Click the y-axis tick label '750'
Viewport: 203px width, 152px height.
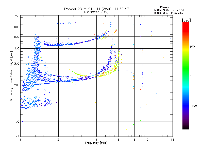pyautogui.click(x=17, y=16)
